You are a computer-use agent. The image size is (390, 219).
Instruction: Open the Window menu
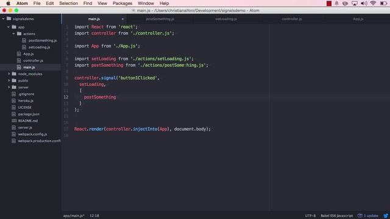point(146,3)
